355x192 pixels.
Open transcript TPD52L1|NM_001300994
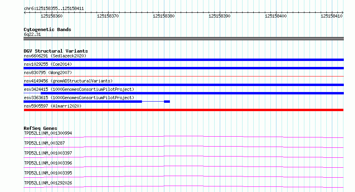[48, 133]
